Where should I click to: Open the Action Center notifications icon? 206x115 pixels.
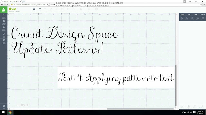(x=194, y=112)
